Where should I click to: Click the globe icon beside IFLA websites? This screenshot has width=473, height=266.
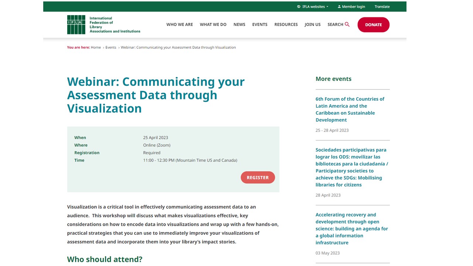click(299, 7)
